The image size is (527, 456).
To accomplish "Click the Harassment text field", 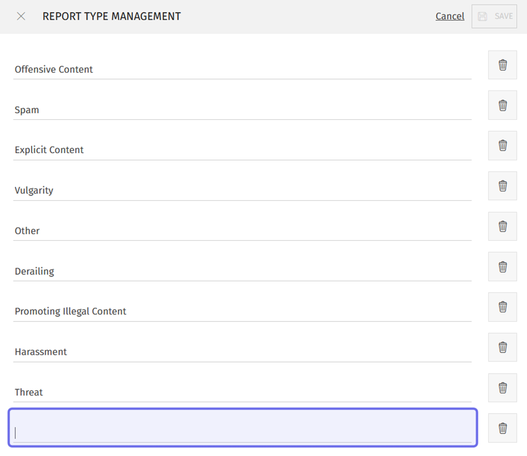I will 242,352.
